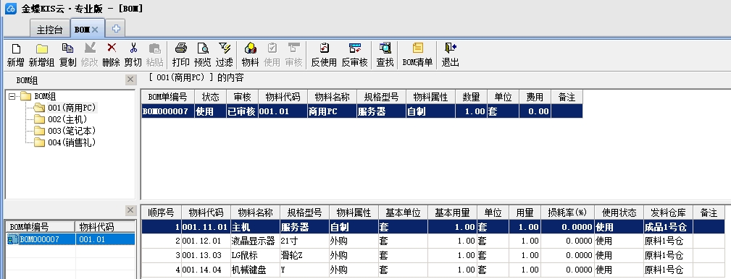Image resolution: width=731 pixels, height=279 pixels.
Task: Click the 新增 (New) toolbar icon
Action: pyautogui.click(x=16, y=48)
